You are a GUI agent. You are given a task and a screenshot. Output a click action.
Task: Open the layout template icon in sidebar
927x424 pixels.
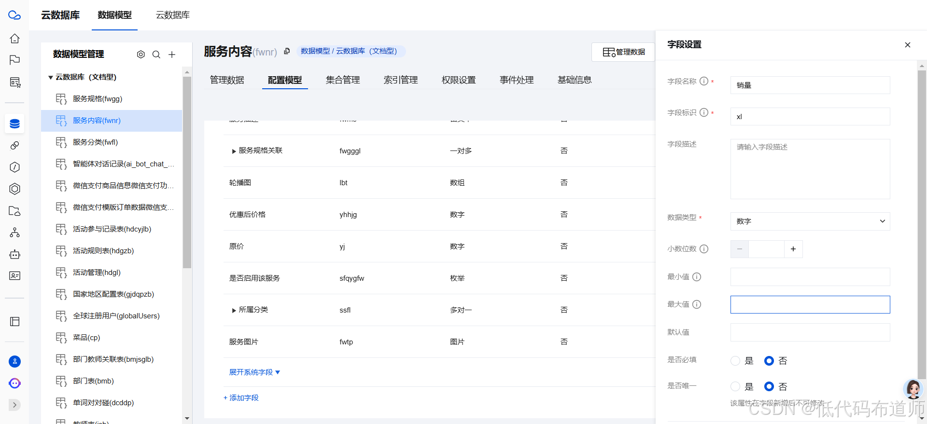click(x=14, y=322)
